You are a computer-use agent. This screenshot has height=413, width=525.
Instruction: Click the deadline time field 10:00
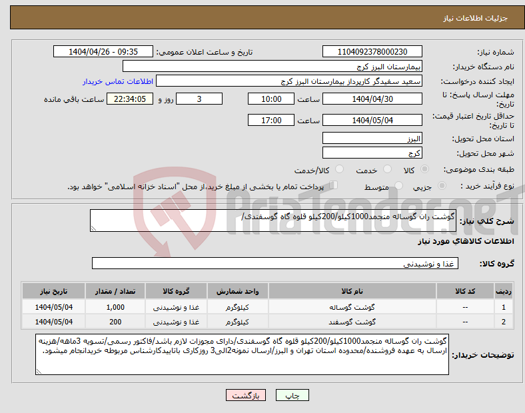(271, 99)
